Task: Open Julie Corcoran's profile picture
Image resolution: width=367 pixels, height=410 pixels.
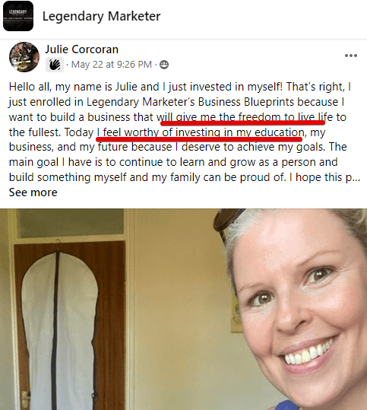Action: 24,57
